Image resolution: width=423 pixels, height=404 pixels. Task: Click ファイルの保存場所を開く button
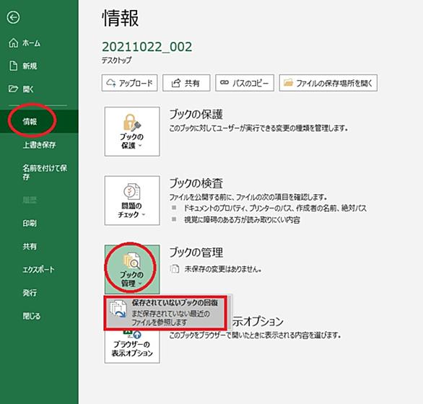coord(328,83)
